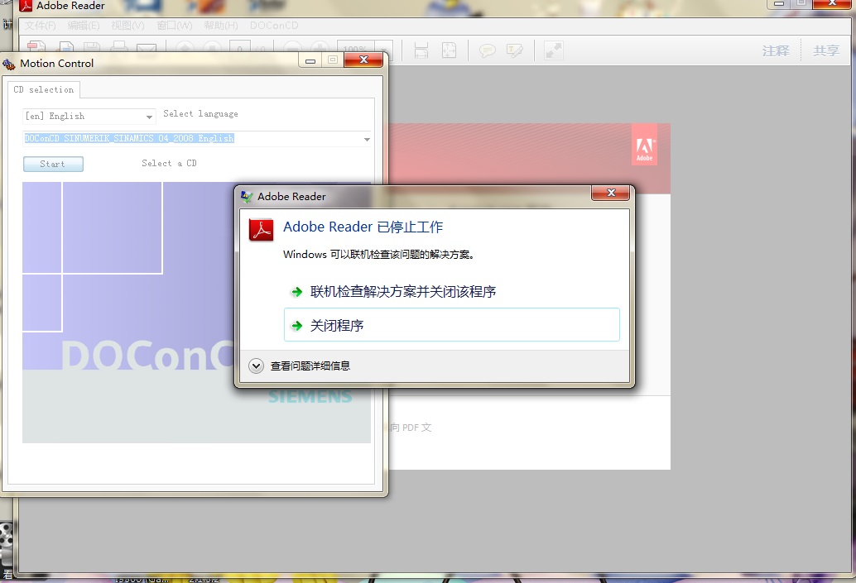Click the Motion Control title bar icon
The image size is (856, 583).
click(9, 64)
